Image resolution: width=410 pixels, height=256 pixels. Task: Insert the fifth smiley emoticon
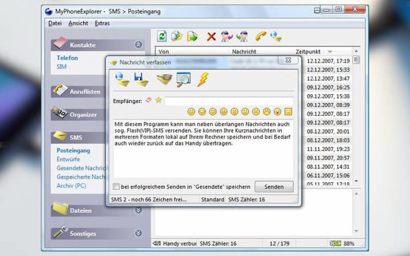pyautogui.click(x=234, y=112)
